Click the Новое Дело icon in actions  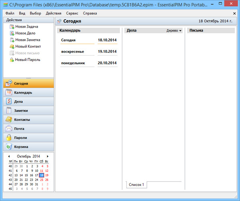(x=12, y=33)
